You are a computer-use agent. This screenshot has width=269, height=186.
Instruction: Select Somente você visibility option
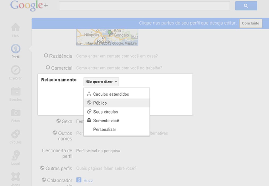click(117, 120)
